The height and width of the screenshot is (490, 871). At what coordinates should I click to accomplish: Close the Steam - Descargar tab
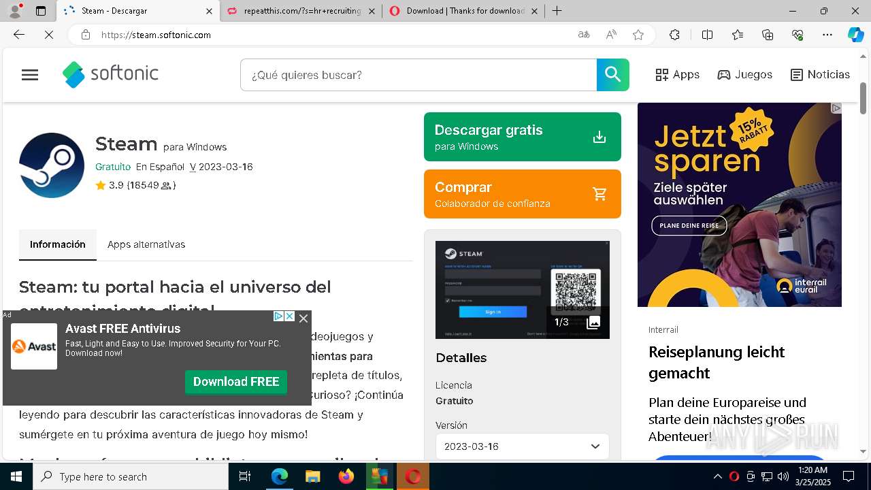point(209,11)
